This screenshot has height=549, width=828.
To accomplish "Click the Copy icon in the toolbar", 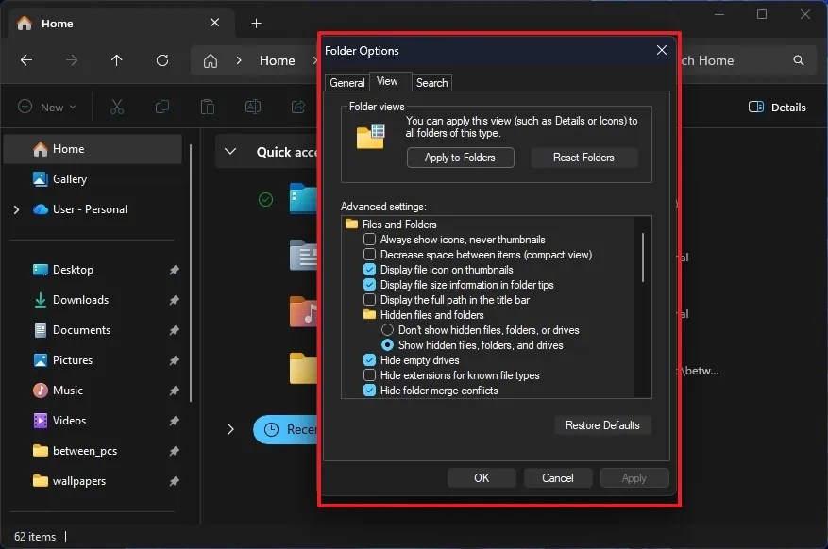I will point(161,107).
